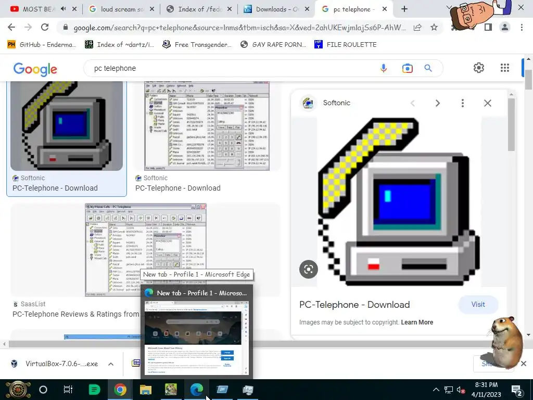The height and width of the screenshot is (400, 533).
Task: Open File Explorer from the taskbar
Action: (146, 390)
